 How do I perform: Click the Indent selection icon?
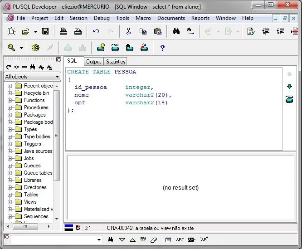tap(266, 31)
